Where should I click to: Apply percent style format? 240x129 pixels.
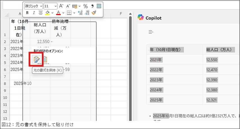pos(86,6)
